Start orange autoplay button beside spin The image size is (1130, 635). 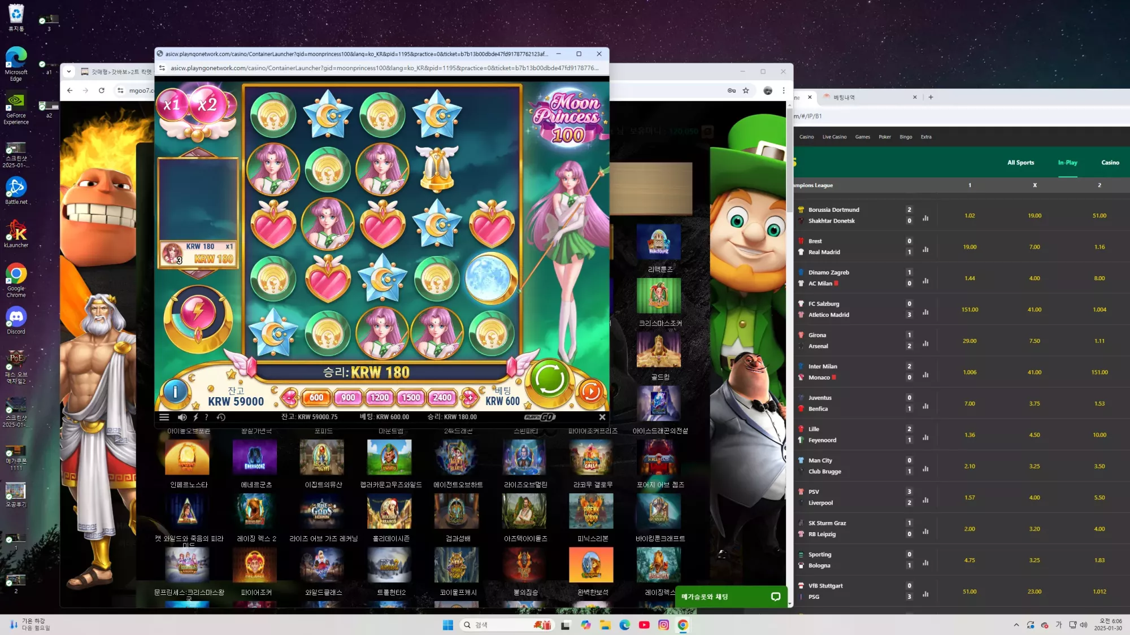591,391
